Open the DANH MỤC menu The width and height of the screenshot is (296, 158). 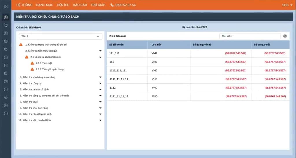45,5
